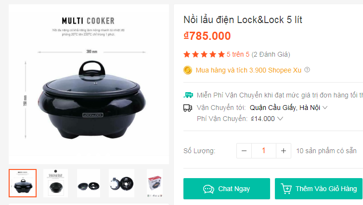This screenshot has height=205, width=363.
Task: Select the first multi cooker thumbnail
Action: click(23, 183)
